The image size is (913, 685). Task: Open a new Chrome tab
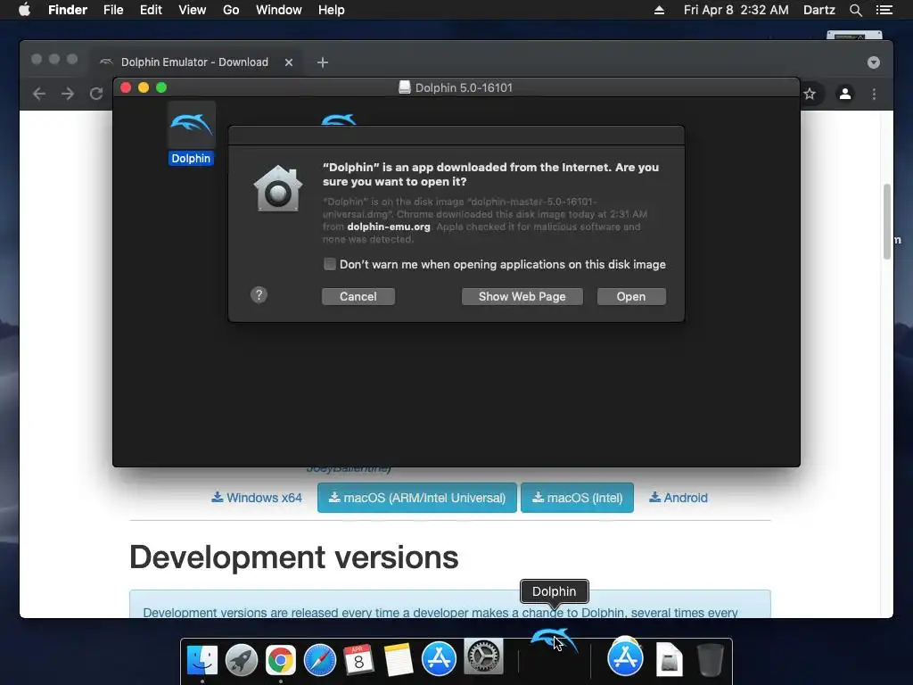[x=323, y=62]
